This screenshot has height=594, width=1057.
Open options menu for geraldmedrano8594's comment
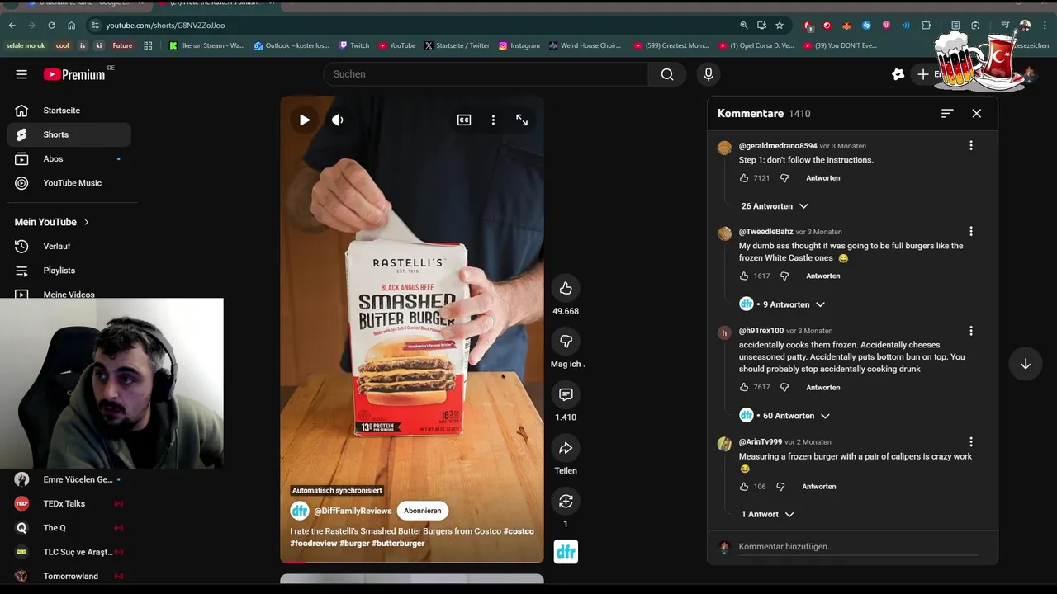coord(971,145)
